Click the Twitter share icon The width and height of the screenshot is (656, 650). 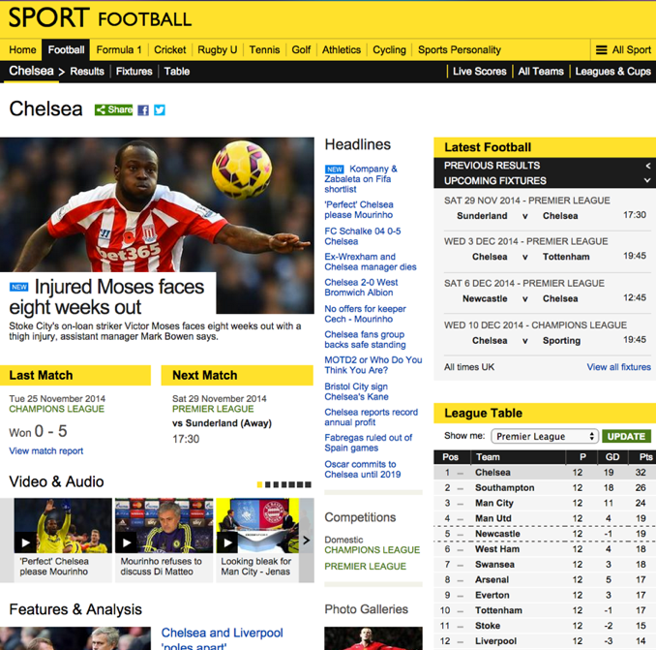coord(160,110)
